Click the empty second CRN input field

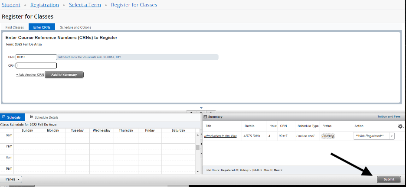point(36,66)
